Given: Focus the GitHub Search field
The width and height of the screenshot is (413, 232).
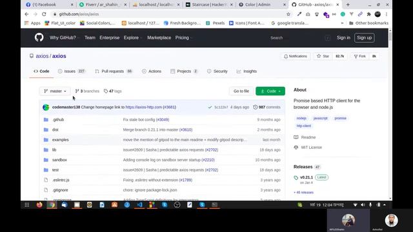Looking at the screenshot, I should (x=299, y=38).
